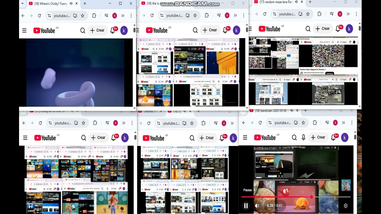
Task: Open player settings gear in bandicam window
Action: pyautogui.click(x=346, y=206)
